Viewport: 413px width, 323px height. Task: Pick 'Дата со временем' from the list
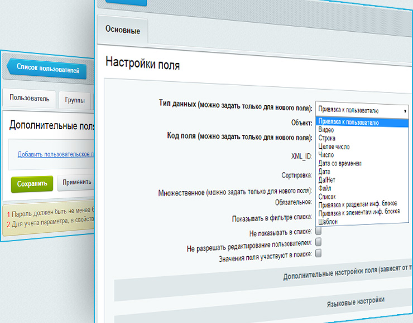tap(340, 163)
